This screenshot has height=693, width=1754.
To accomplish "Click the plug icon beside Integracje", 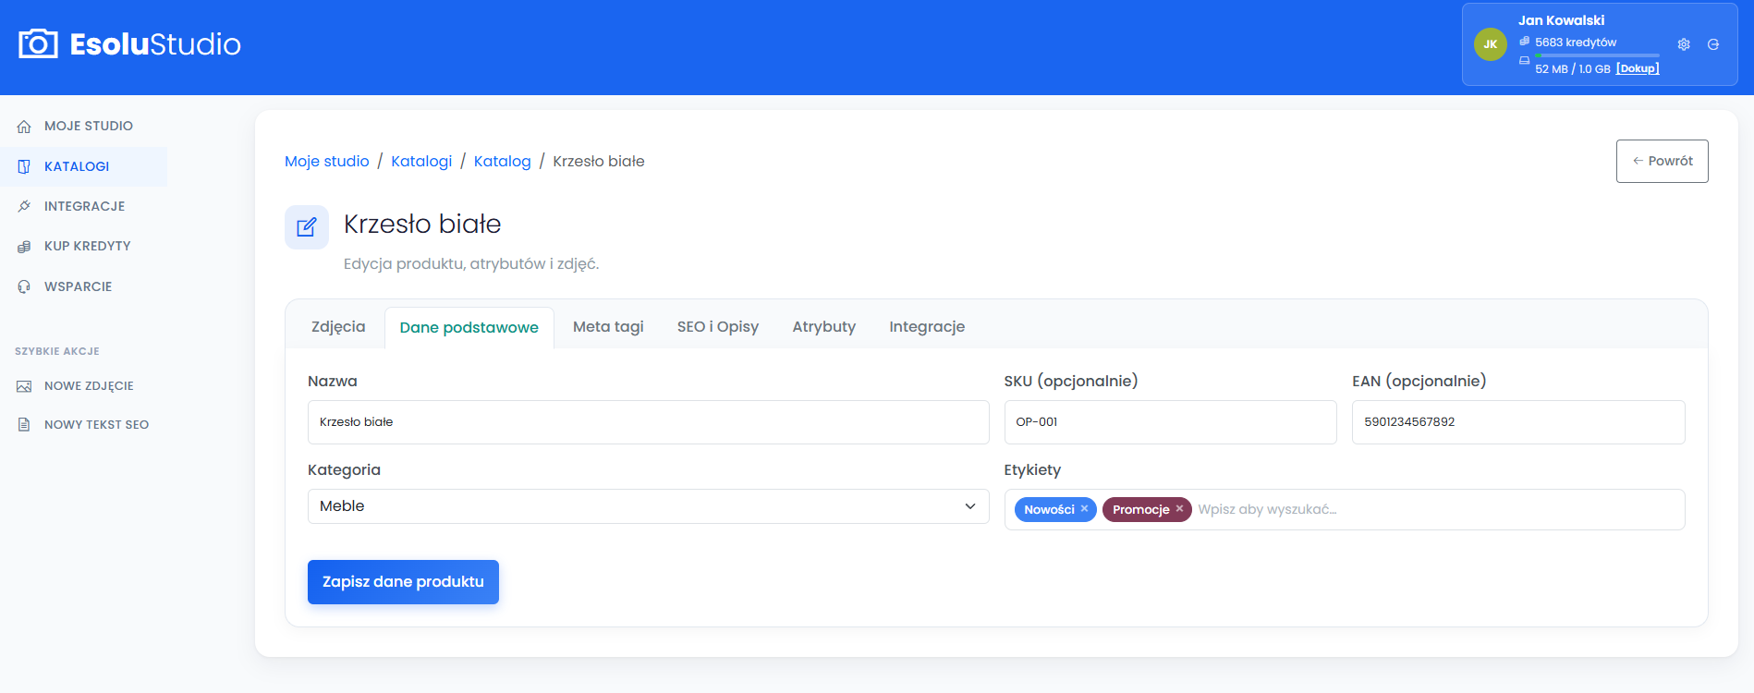I will click(x=24, y=206).
